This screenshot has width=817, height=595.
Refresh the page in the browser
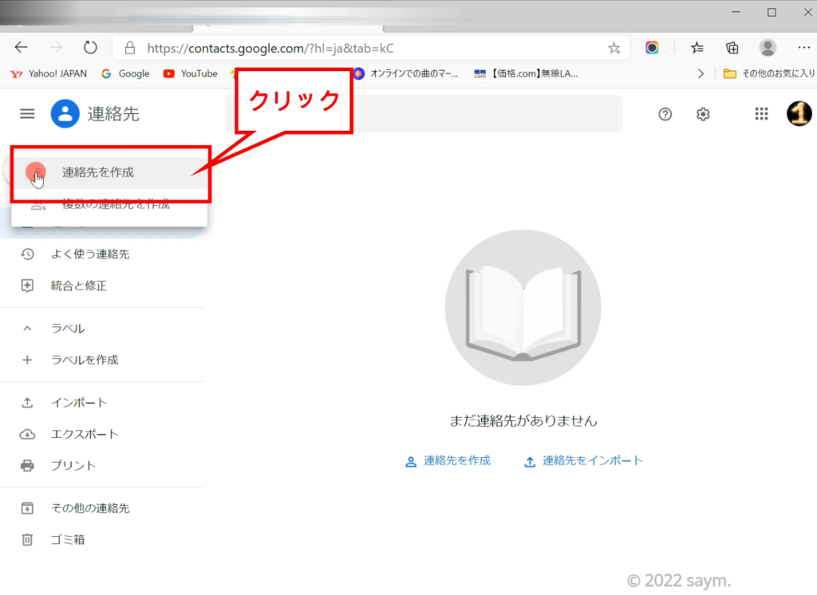click(x=90, y=48)
